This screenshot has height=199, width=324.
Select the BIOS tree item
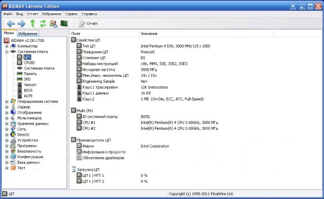tap(28, 90)
